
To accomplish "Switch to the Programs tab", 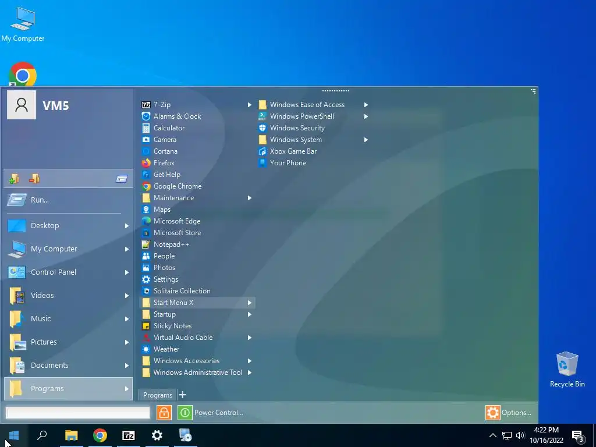I will (157, 395).
